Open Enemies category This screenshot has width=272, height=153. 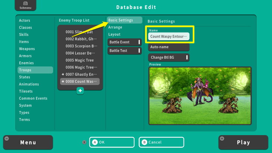[27, 63]
